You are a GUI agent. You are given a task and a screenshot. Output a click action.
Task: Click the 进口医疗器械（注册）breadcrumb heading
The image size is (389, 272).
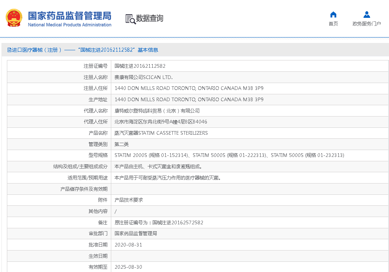pyautogui.click(x=37, y=50)
